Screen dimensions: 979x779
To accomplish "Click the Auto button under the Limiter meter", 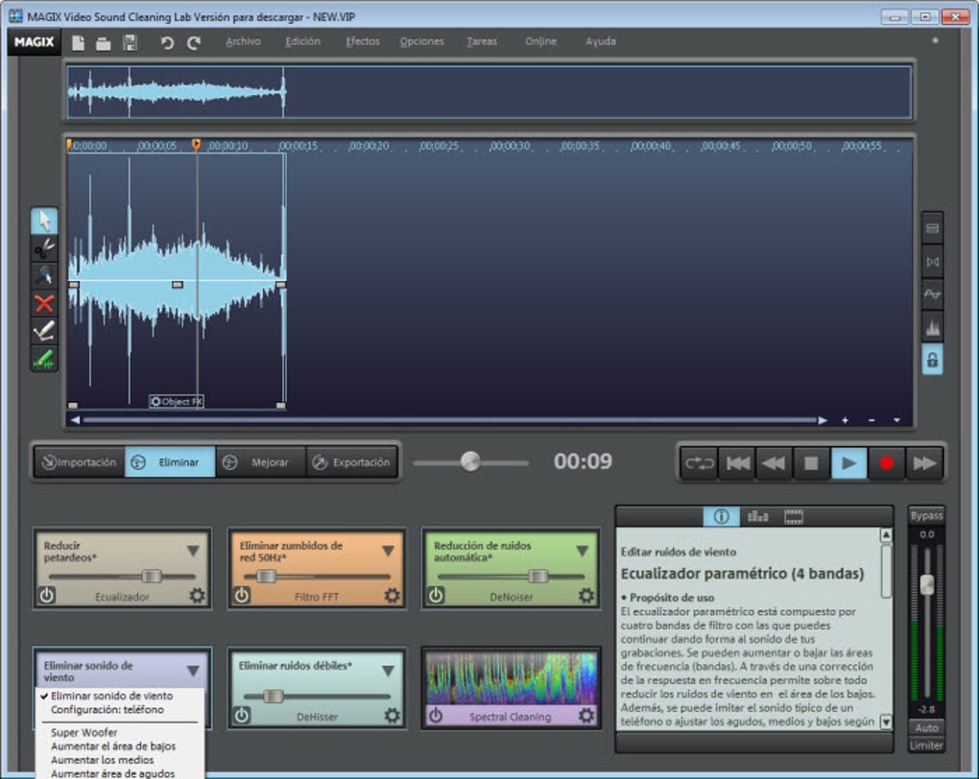I will tap(926, 729).
